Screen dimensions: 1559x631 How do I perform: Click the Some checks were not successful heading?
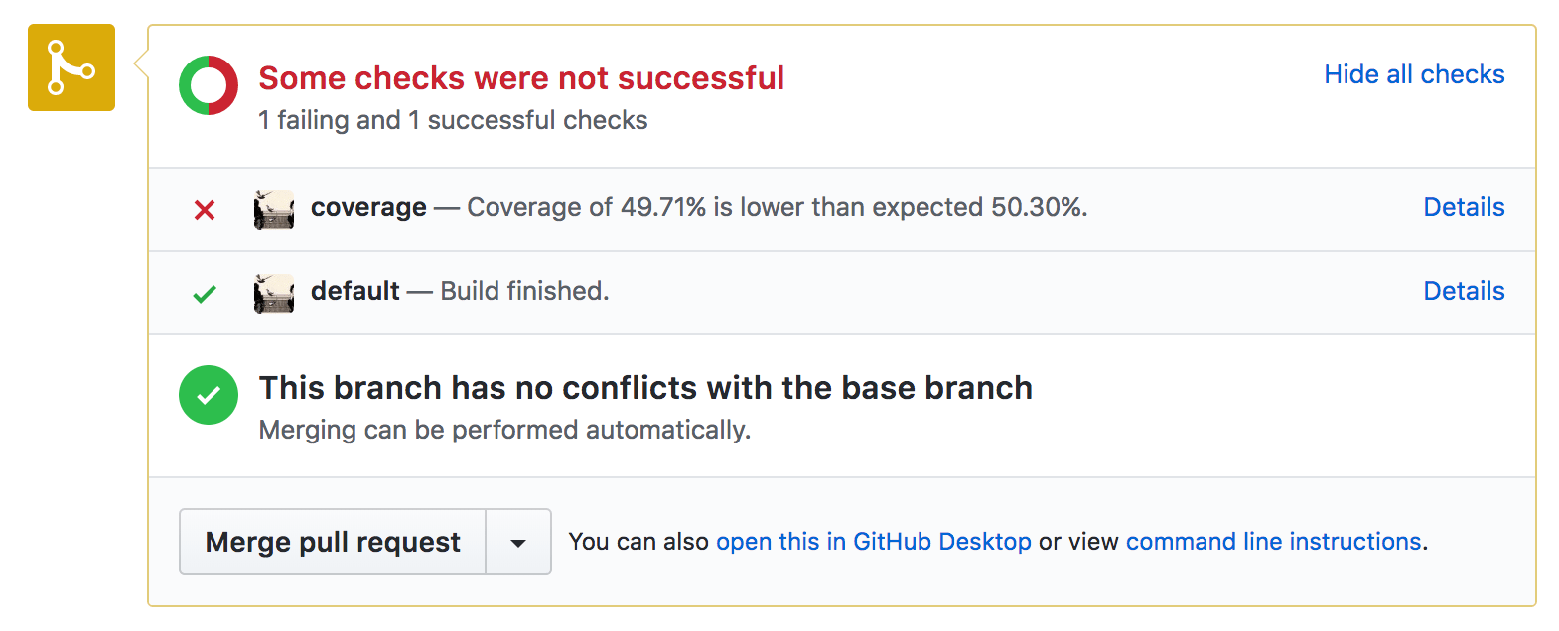click(x=521, y=78)
